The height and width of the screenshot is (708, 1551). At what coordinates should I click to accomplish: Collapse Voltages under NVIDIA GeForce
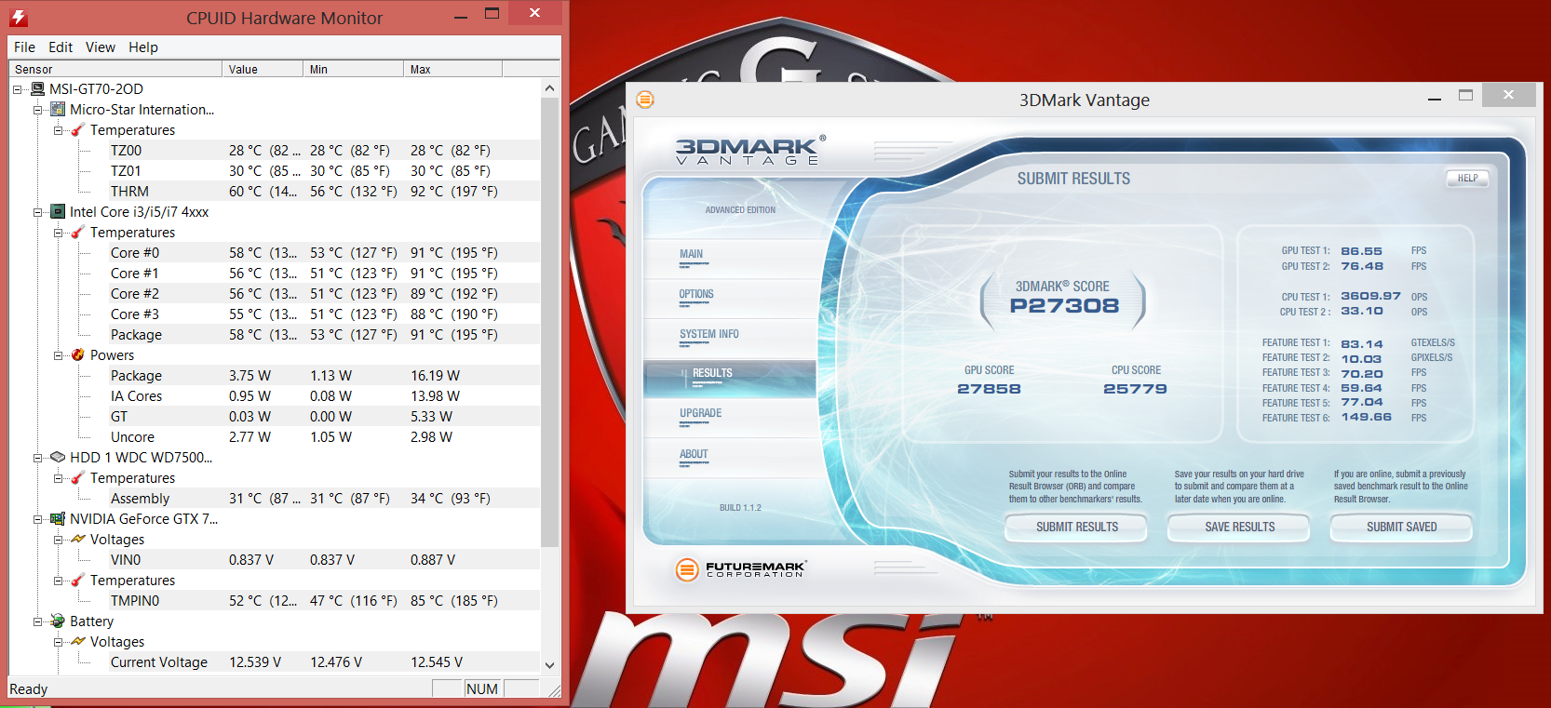pos(59,540)
